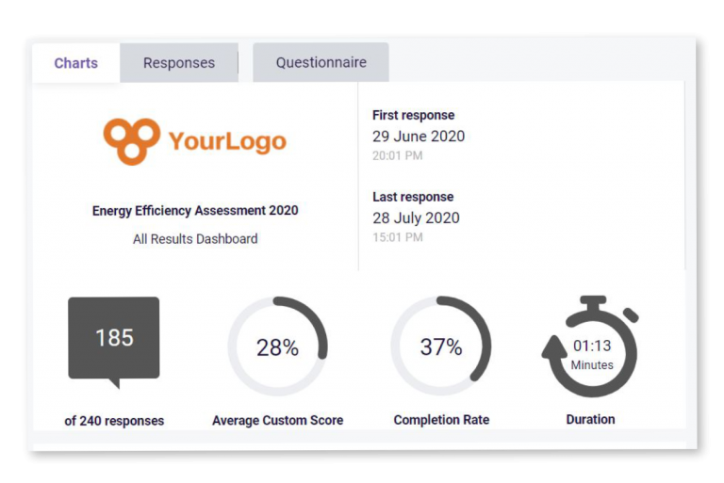Screen dimensions: 724x483
Task: Click the 'of 240 responses' label
Action: click(x=114, y=421)
